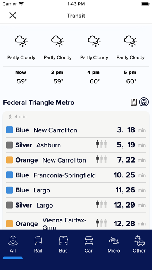Image resolution: width=152 pixels, height=270 pixels.
Task: Switch to the Bus tab
Action: 63,245
